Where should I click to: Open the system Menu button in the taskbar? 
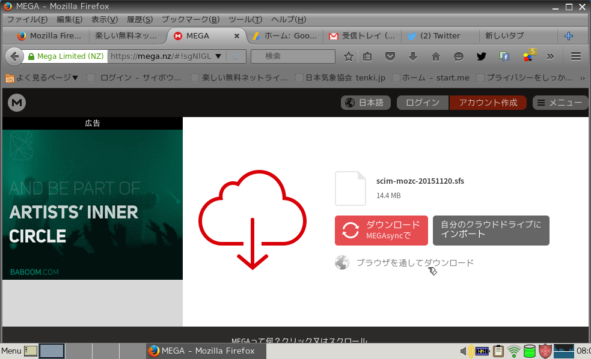11,351
